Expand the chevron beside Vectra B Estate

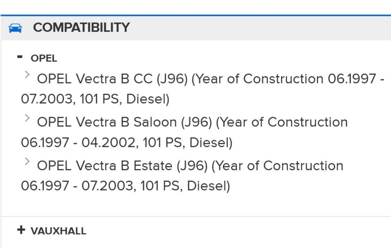pos(27,161)
